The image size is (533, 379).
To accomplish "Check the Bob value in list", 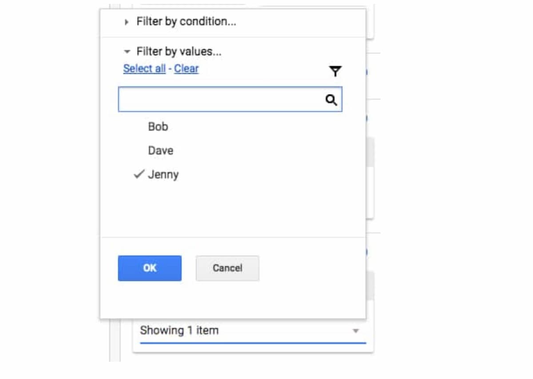I will click(x=158, y=127).
